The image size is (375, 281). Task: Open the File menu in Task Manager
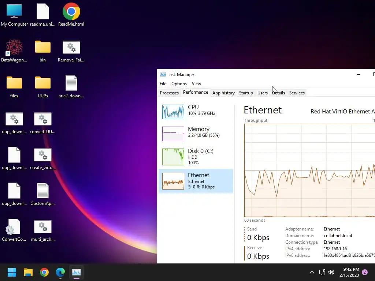[x=163, y=84]
